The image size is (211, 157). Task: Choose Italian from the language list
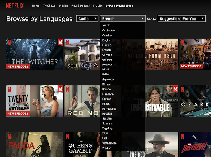(106, 74)
